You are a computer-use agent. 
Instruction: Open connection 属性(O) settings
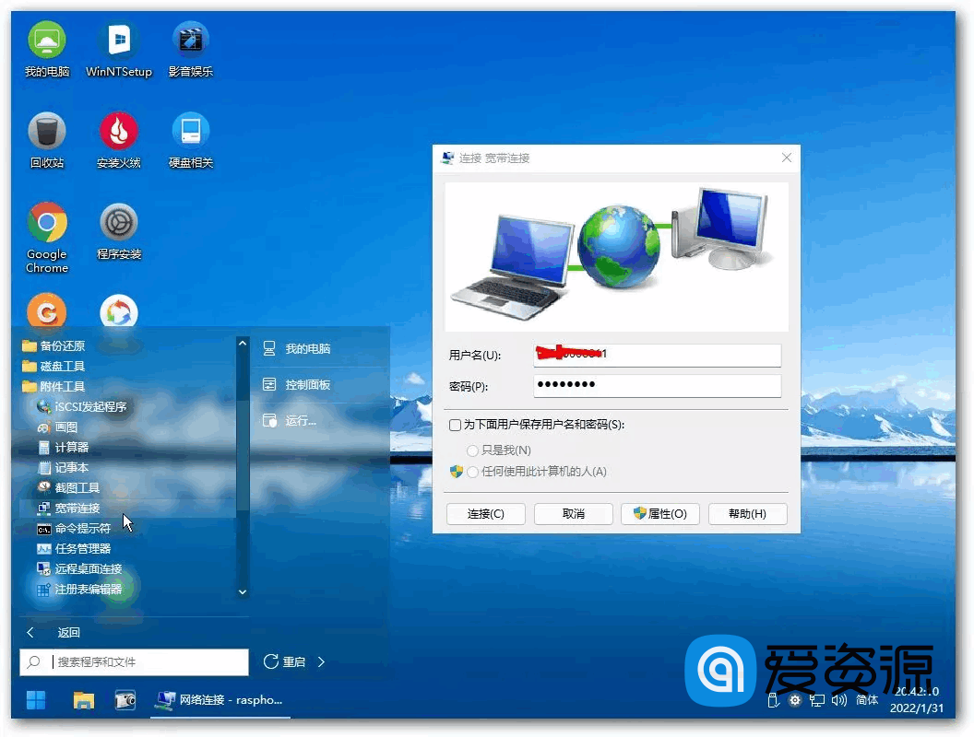[660, 513]
